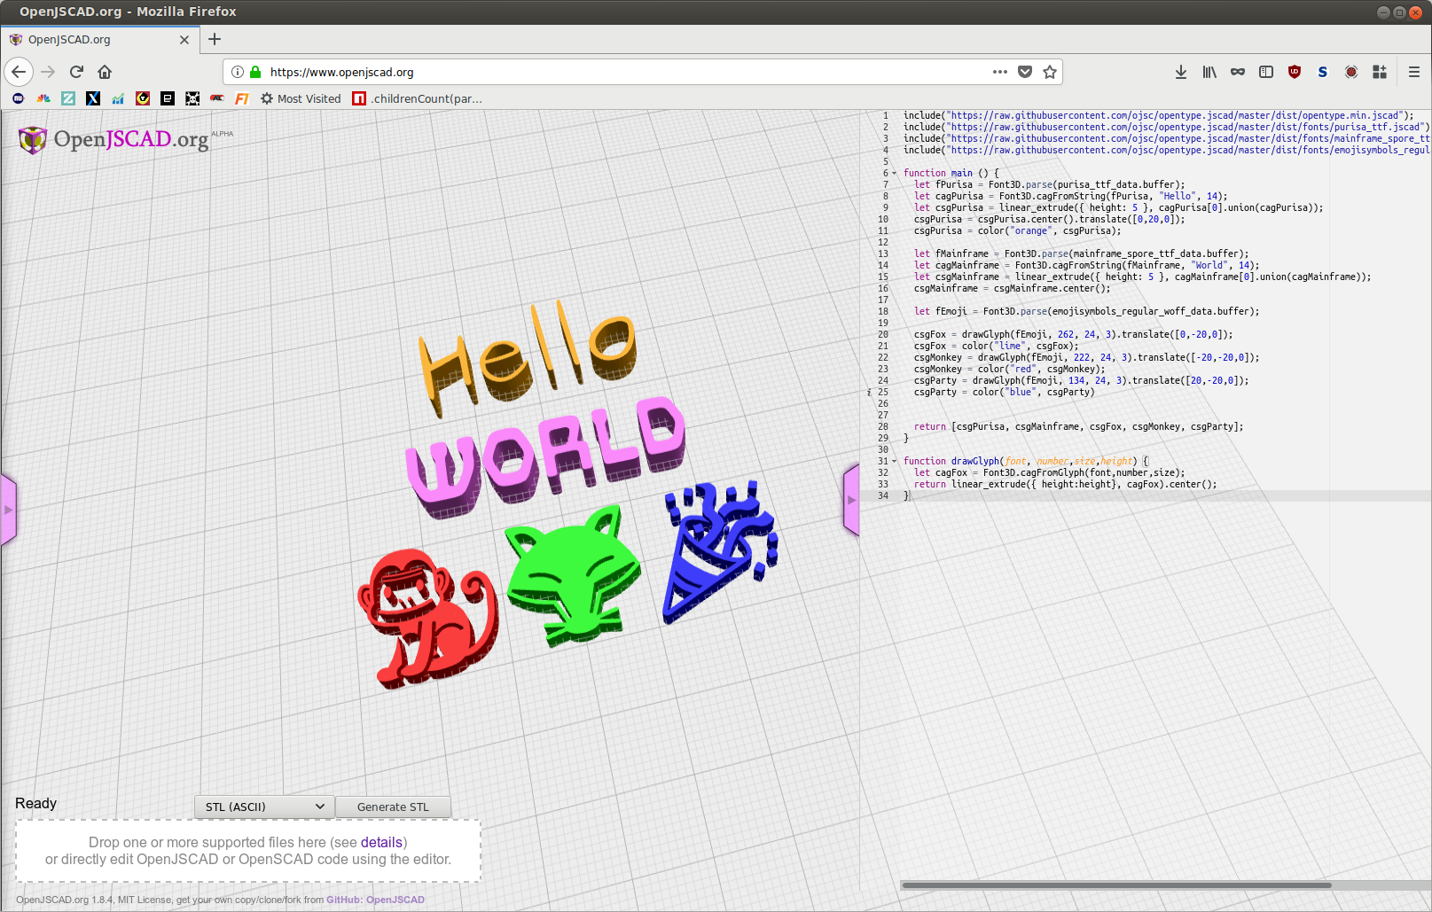The width and height of the screenshot is (1432, 912).
Task: Toggle the browser sidebar
Action: [1266, 72]
